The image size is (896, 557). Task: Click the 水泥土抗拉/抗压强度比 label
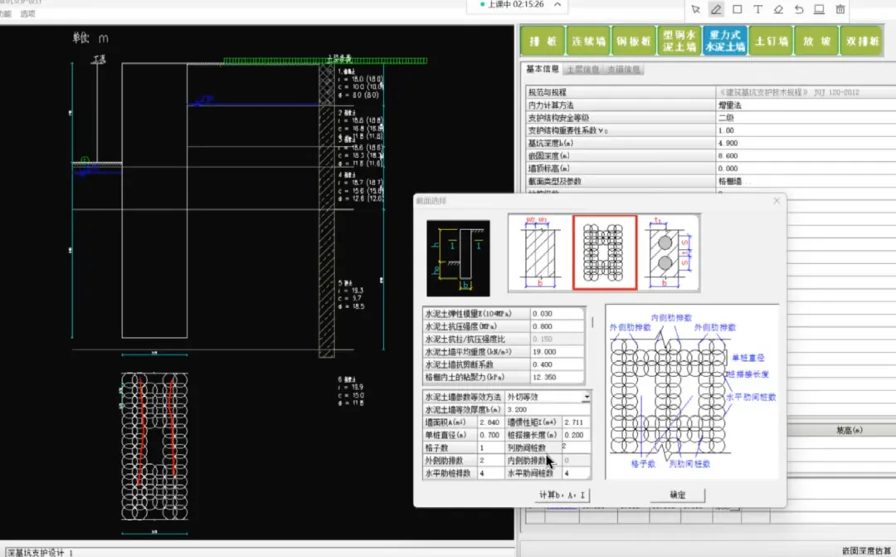pyautogui.click(x=476, y=340)
